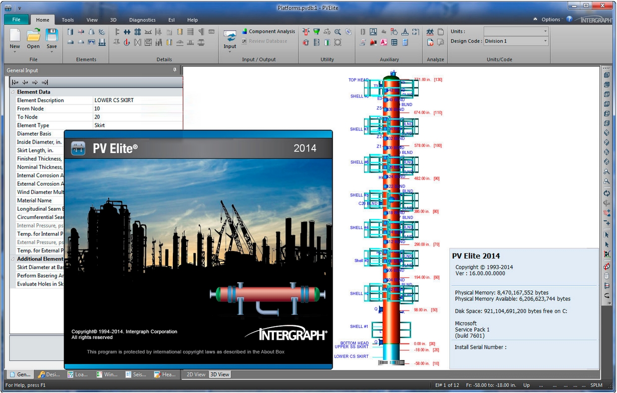Pin the General Input panel
Screen dimensions: 617x393
pyautogui.click(x=175, y=70)
